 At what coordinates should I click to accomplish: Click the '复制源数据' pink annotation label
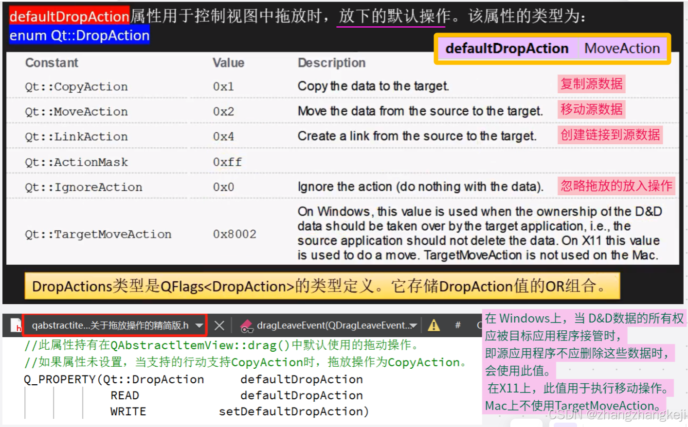[x=591, y=84]
